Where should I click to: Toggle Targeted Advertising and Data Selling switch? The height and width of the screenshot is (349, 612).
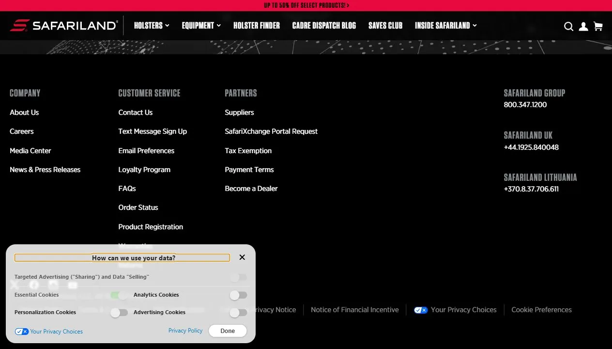238,277
